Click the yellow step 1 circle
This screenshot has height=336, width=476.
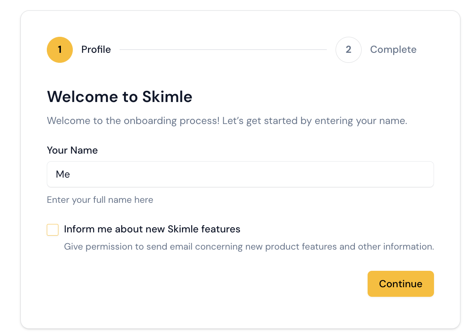pyautogui.click(x=60, y=50)
